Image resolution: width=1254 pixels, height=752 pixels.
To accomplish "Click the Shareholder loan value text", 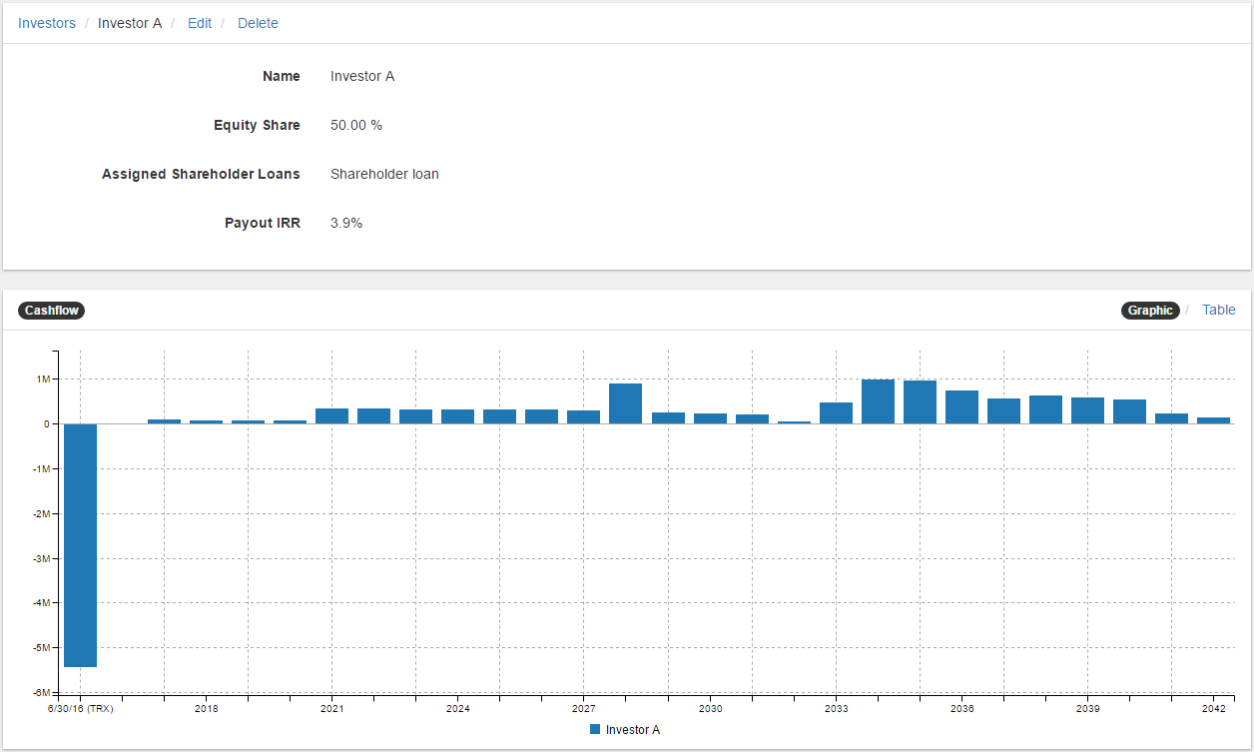I will pyautogui.click(x=384, y=174).
